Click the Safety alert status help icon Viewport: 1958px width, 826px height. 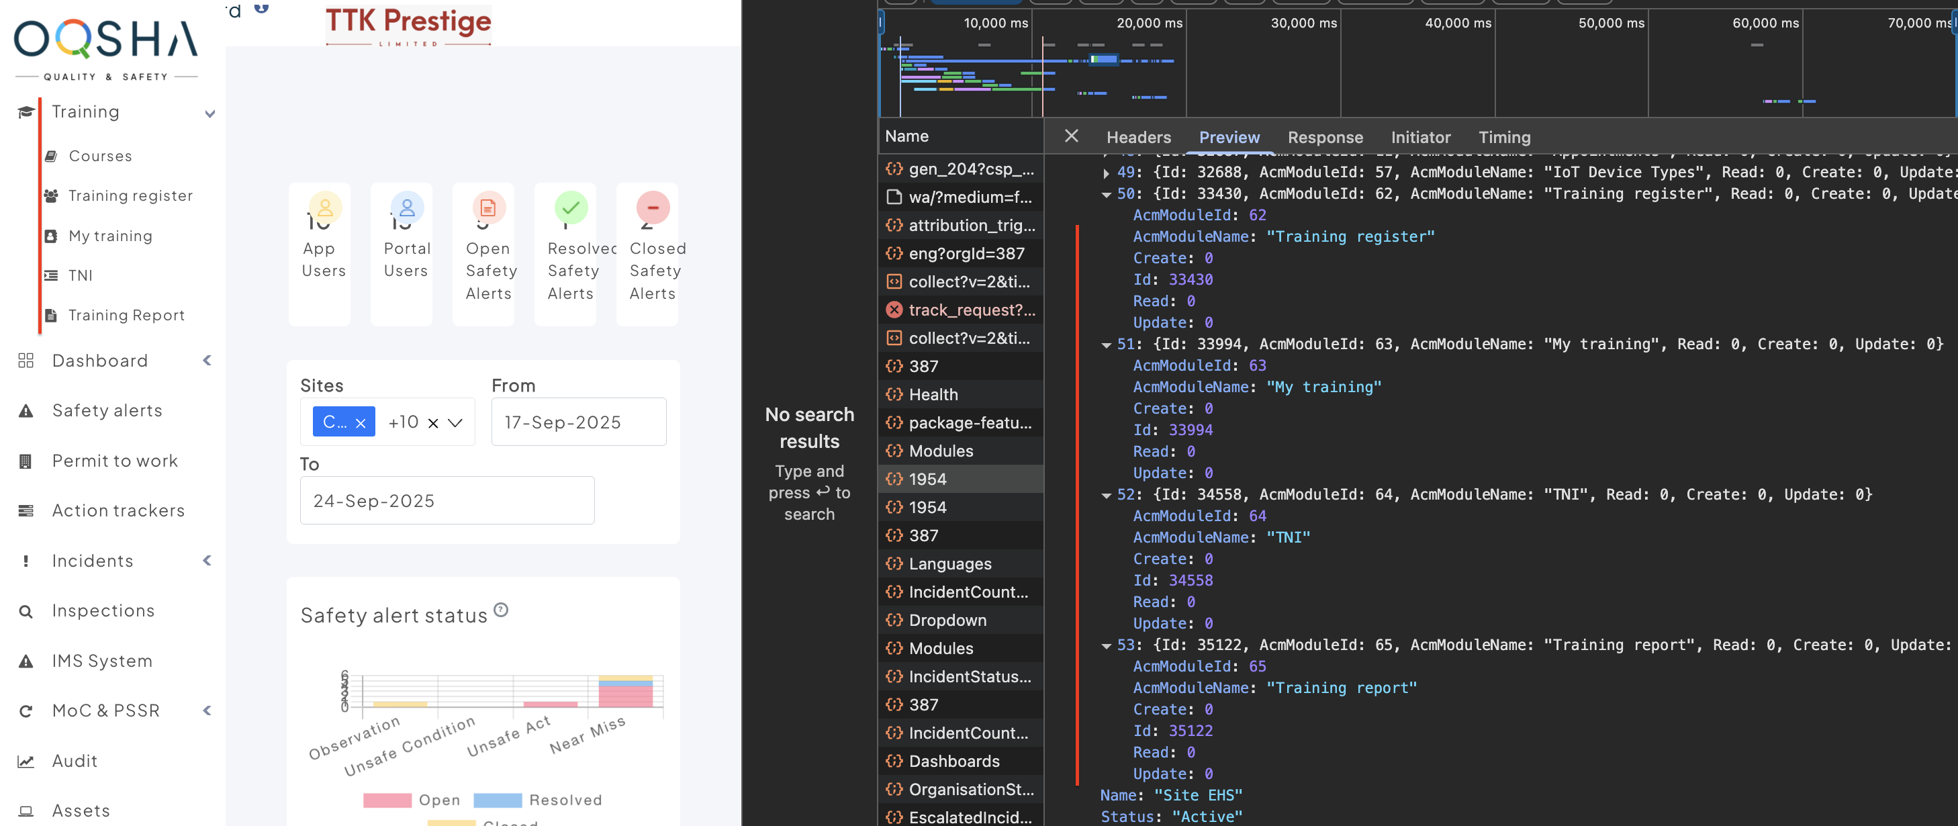[x=501, y=610]
